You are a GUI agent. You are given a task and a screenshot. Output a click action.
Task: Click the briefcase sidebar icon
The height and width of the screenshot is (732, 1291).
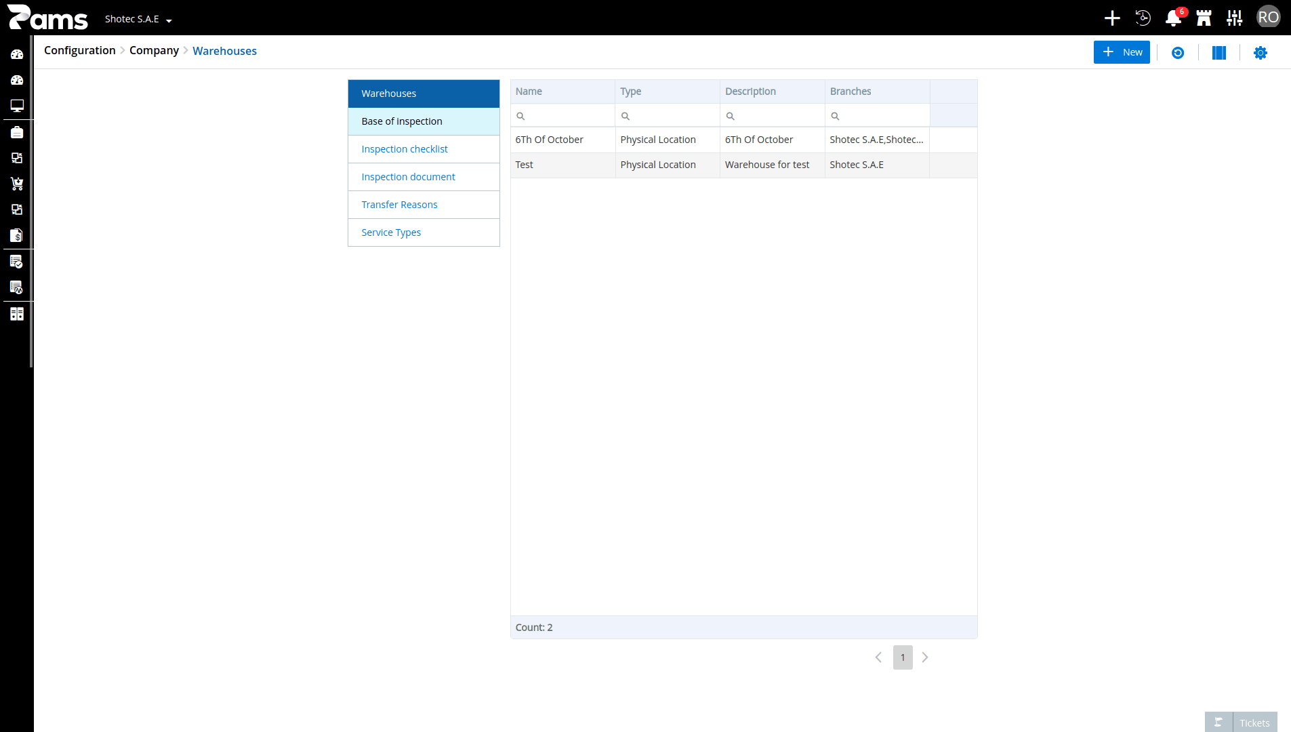click(x=17, y=132)
